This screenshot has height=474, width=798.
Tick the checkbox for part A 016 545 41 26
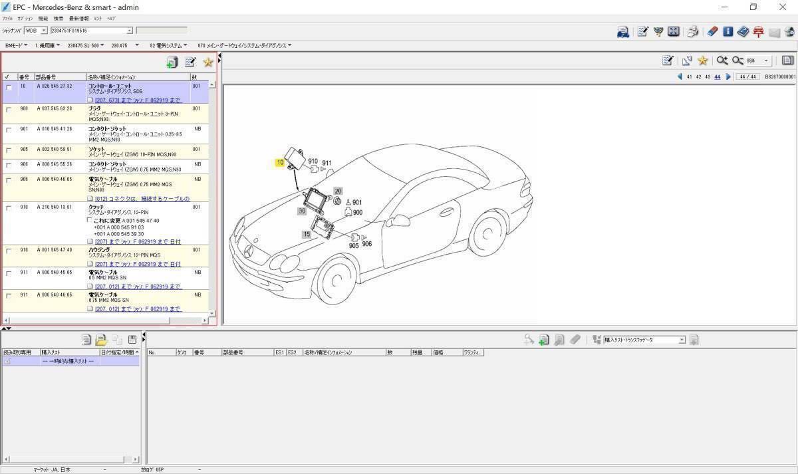[x=9, y=130]
